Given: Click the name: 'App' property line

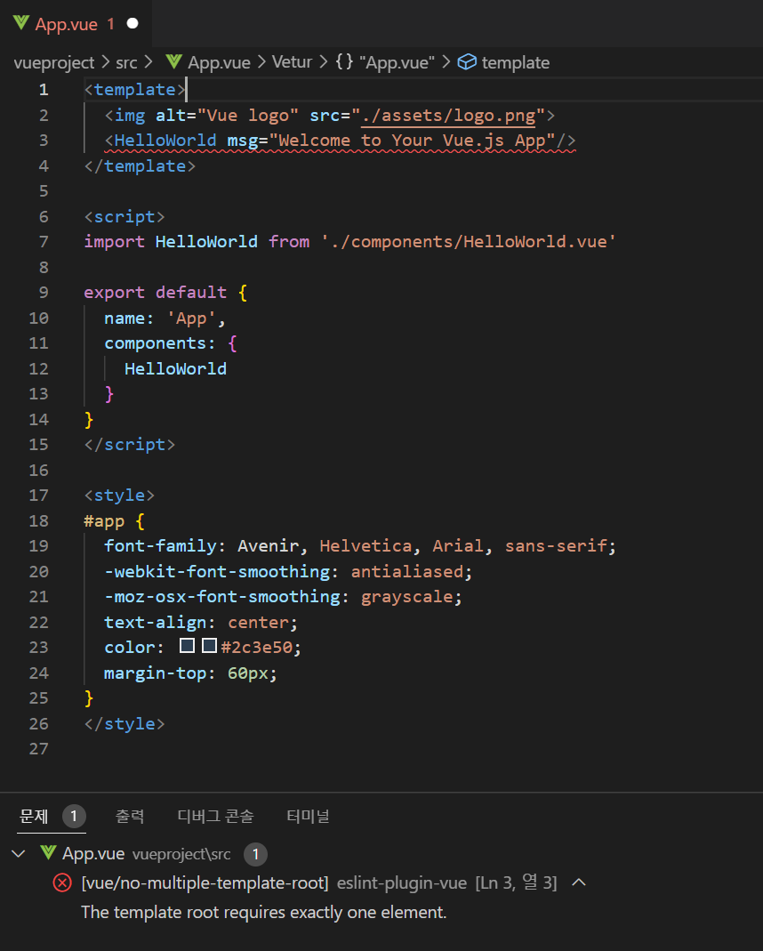Looking at the screenshot, I should [x=165, y=318].
